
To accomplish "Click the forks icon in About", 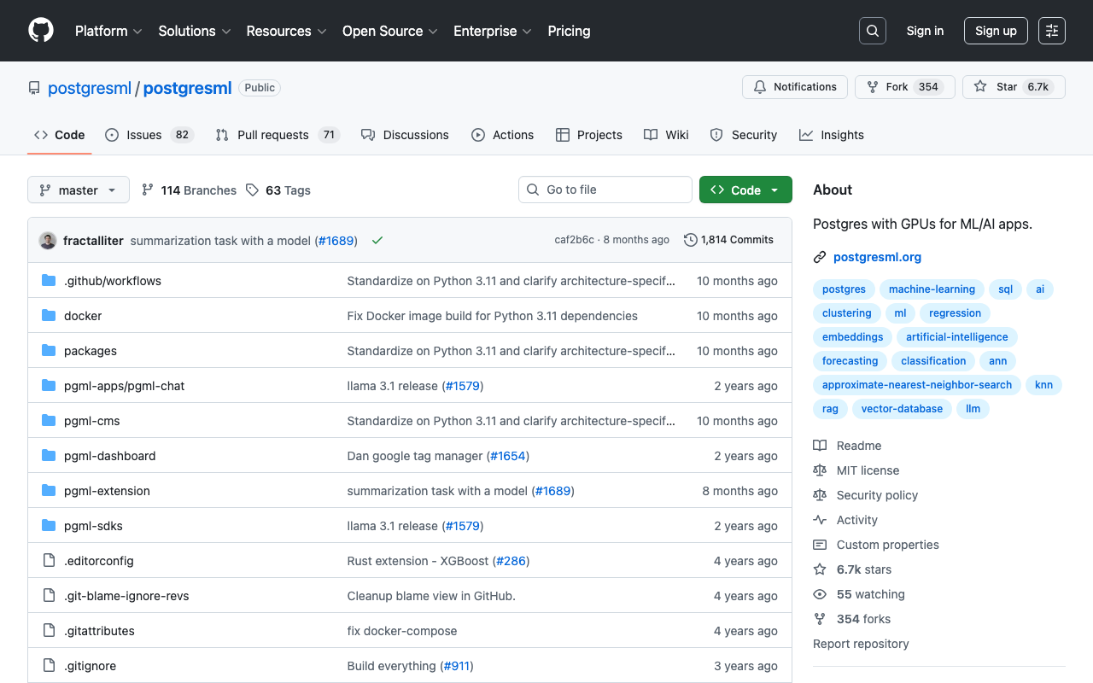I will click(820, 619).
